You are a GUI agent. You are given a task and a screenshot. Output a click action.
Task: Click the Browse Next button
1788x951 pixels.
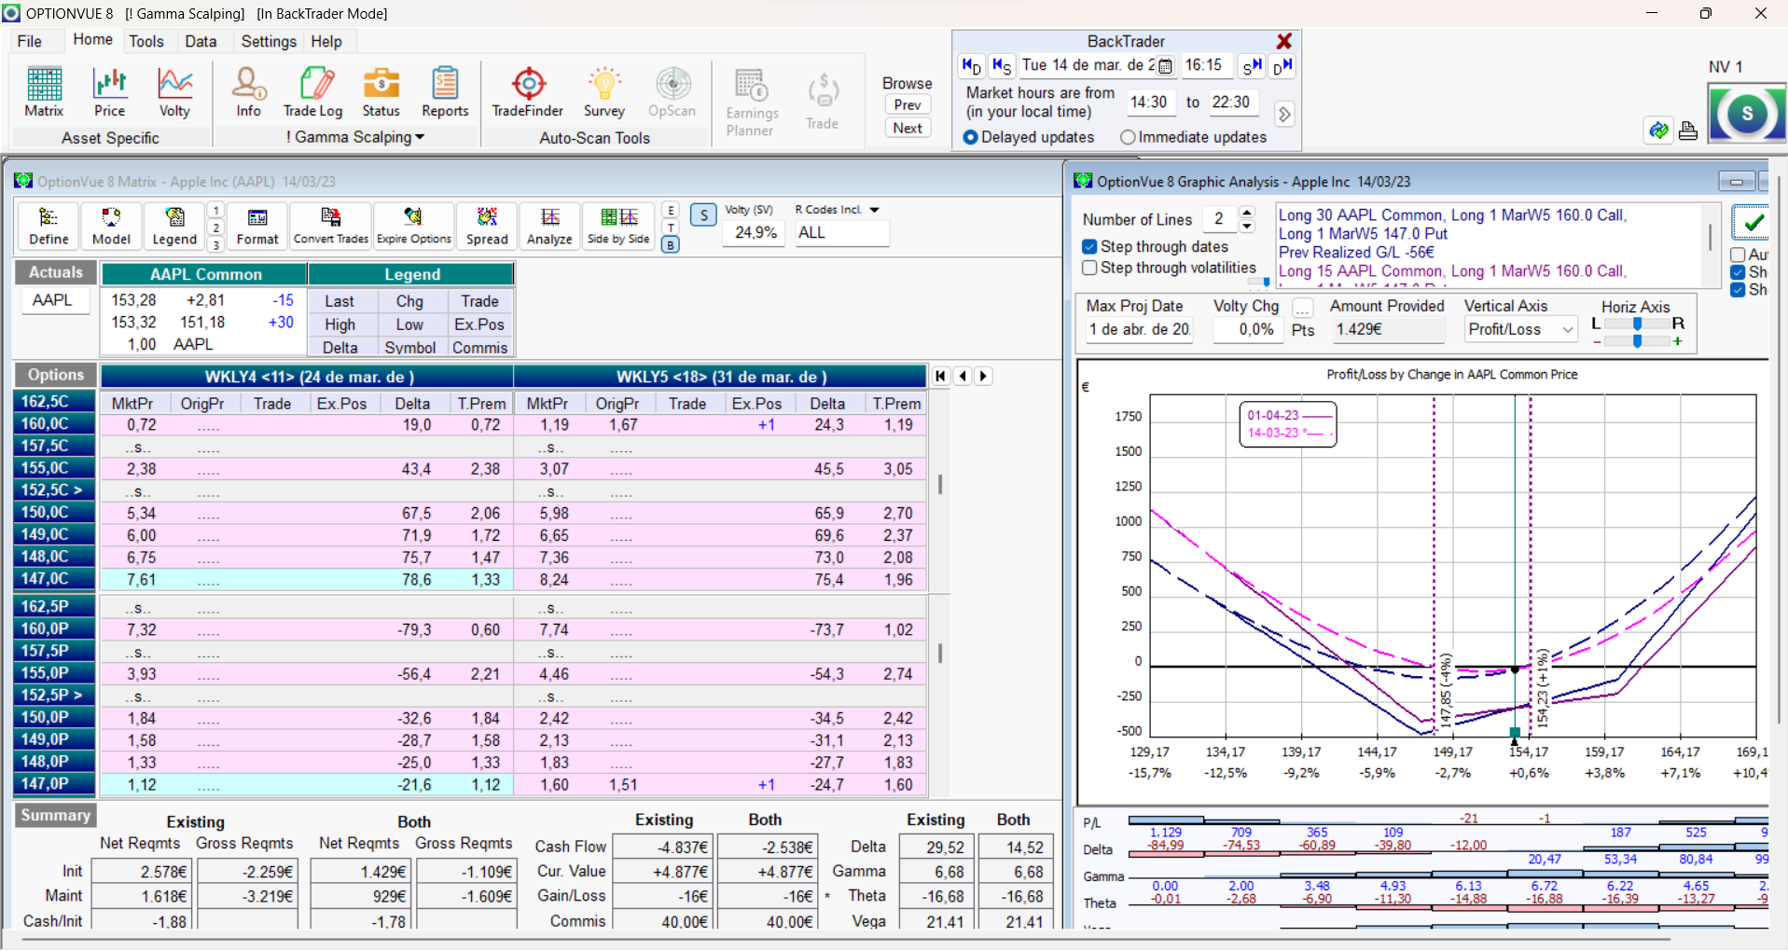click(x=908, y=129)
